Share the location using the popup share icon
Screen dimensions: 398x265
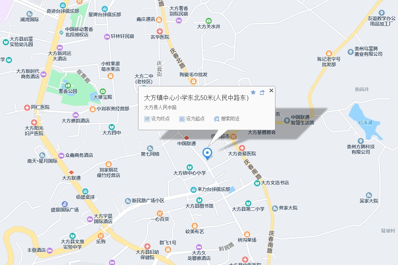tap(262, 92)
